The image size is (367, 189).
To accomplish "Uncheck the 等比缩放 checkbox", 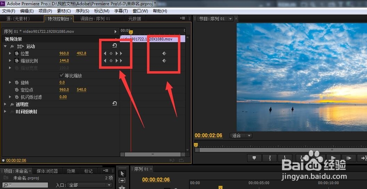I will 62,76.
